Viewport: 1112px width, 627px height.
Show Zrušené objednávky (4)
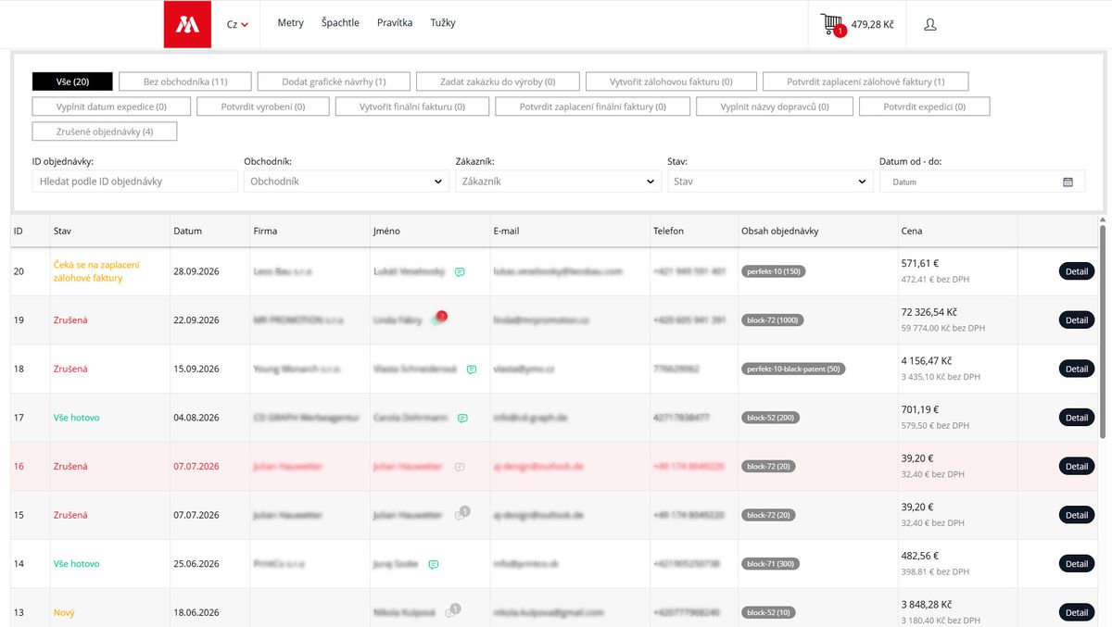[x=105, y=132]
